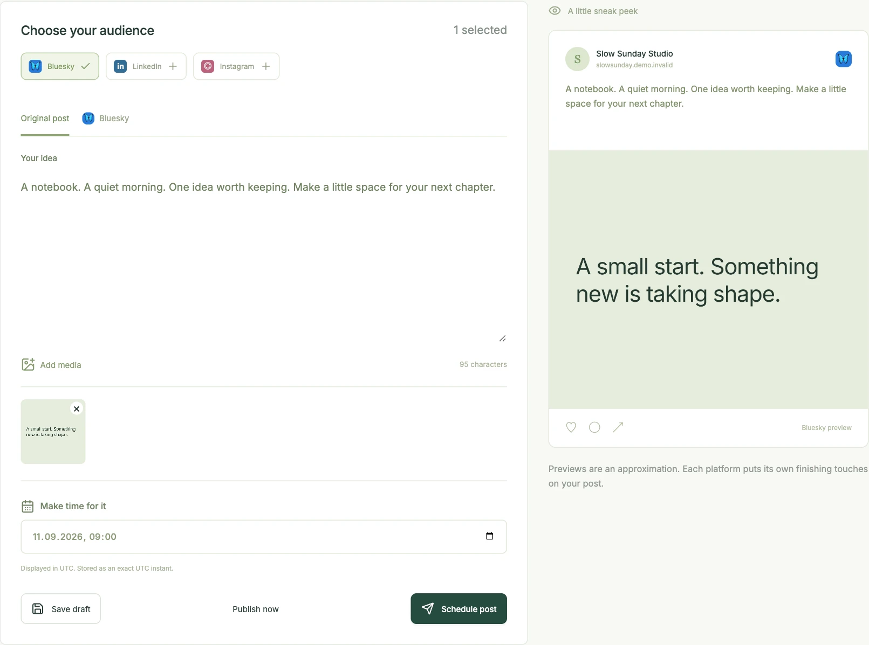
Task: Add LinkedIn to the audience
Action: [146, 66]
